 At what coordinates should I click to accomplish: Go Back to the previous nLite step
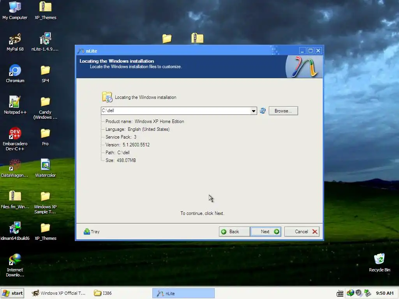coord(234,232)
